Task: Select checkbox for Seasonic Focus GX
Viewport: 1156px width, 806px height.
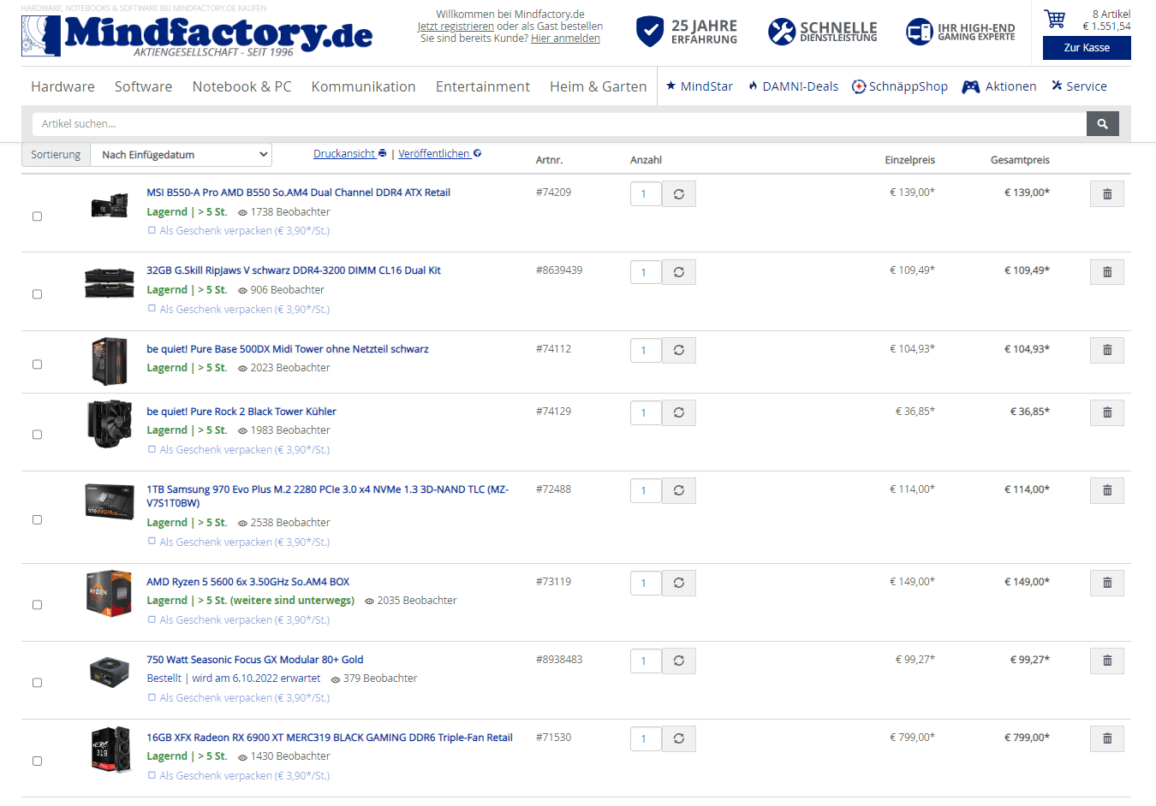Action: [37, 683]
